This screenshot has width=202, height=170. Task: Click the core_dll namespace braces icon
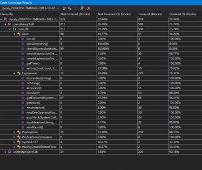pos(14,29)
